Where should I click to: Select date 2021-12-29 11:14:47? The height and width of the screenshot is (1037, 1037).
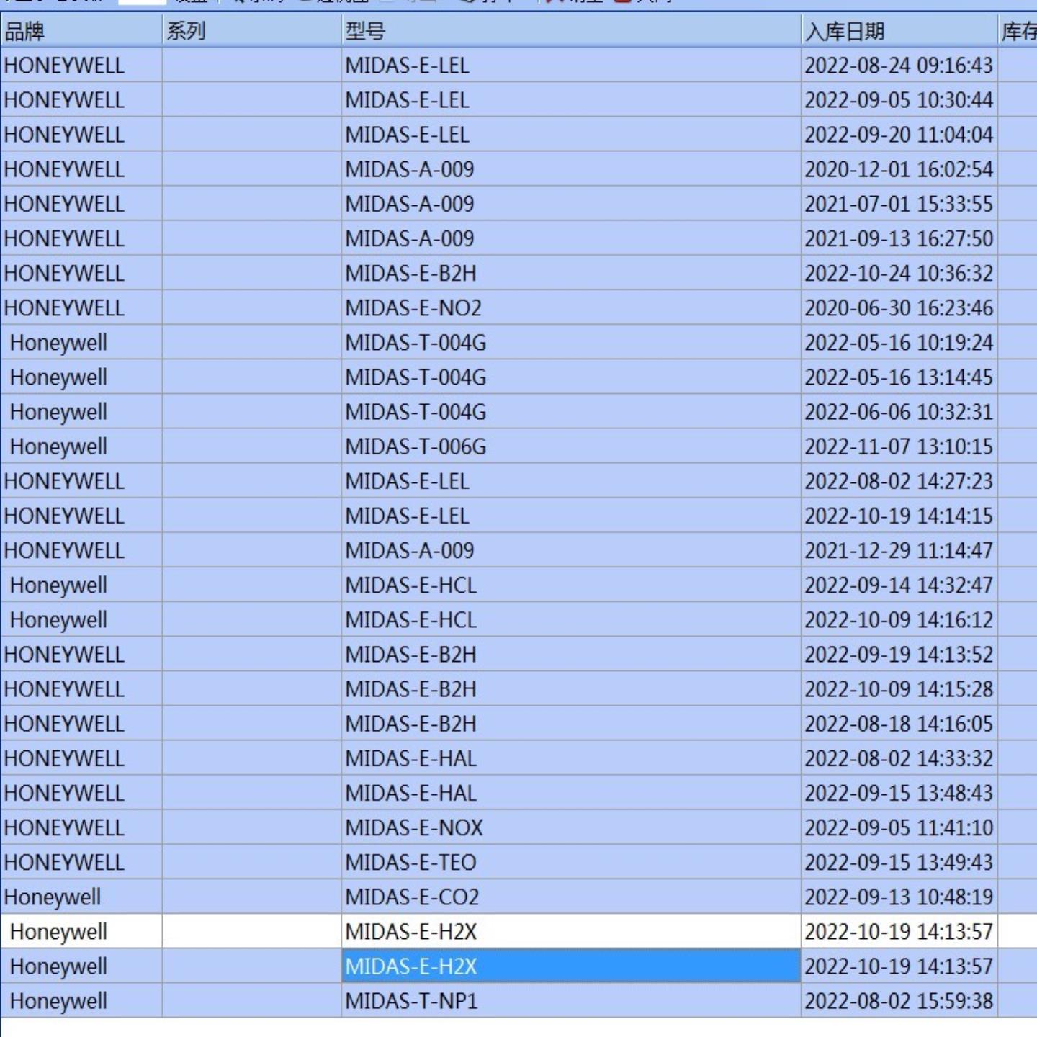pyautogui.click(x=899, y=550)
